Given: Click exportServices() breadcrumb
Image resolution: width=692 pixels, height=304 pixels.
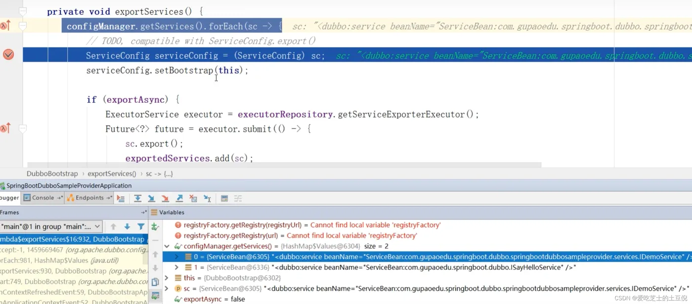Looking at the screenshot, I should coord(112,174).
